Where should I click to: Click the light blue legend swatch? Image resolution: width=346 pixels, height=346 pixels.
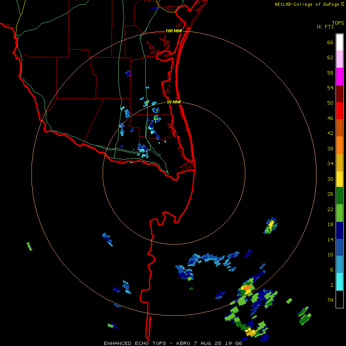(339, 264)
